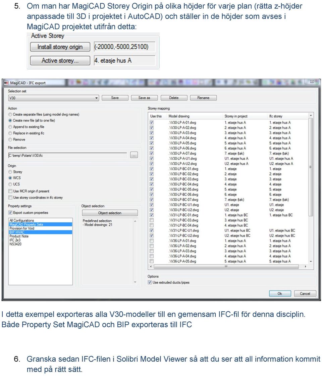Rename the selection set
The width and height of the screenshot is (322, 376).
[x=203, y=98]
